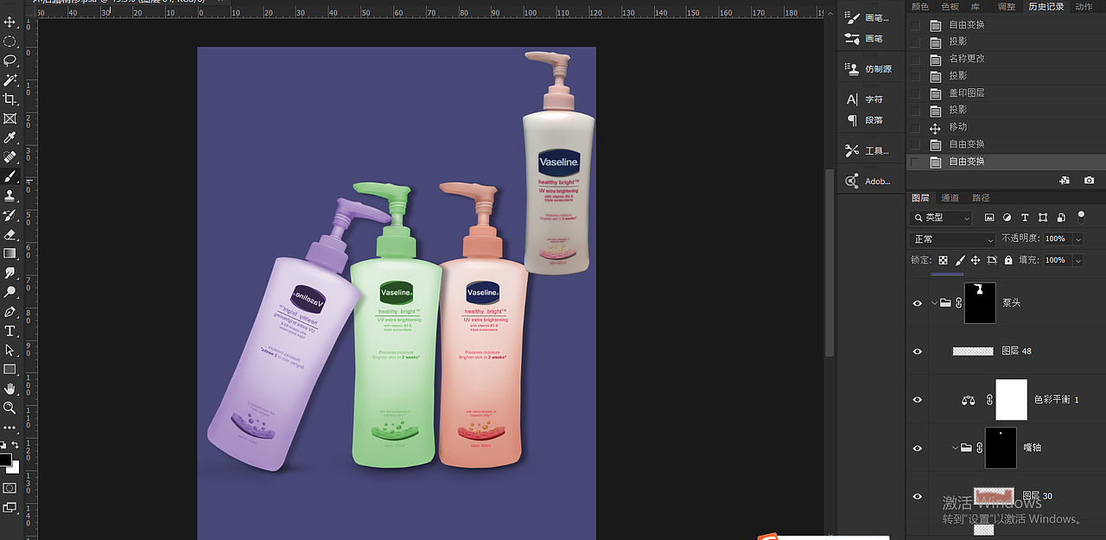The width and height of the screenshot is (1106, 540).
Task: Open the 正常 blend mode dropdown
Action: 953,239
